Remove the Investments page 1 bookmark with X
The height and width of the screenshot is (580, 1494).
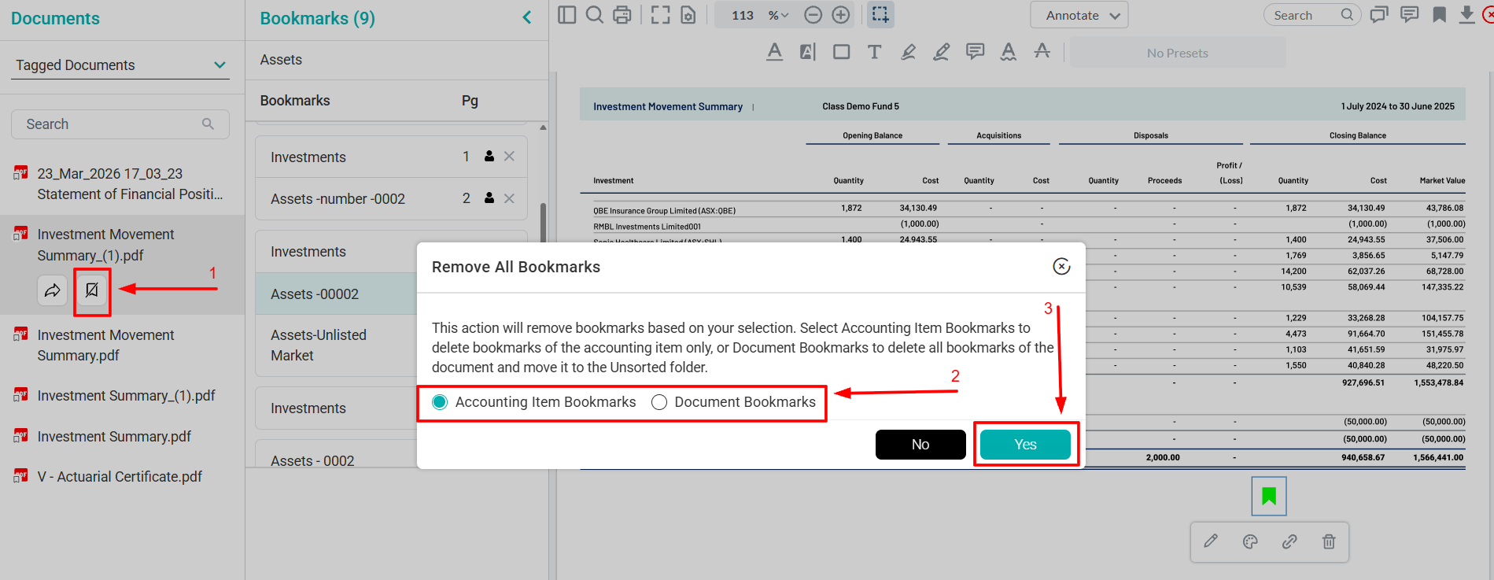tap(509, 157)
